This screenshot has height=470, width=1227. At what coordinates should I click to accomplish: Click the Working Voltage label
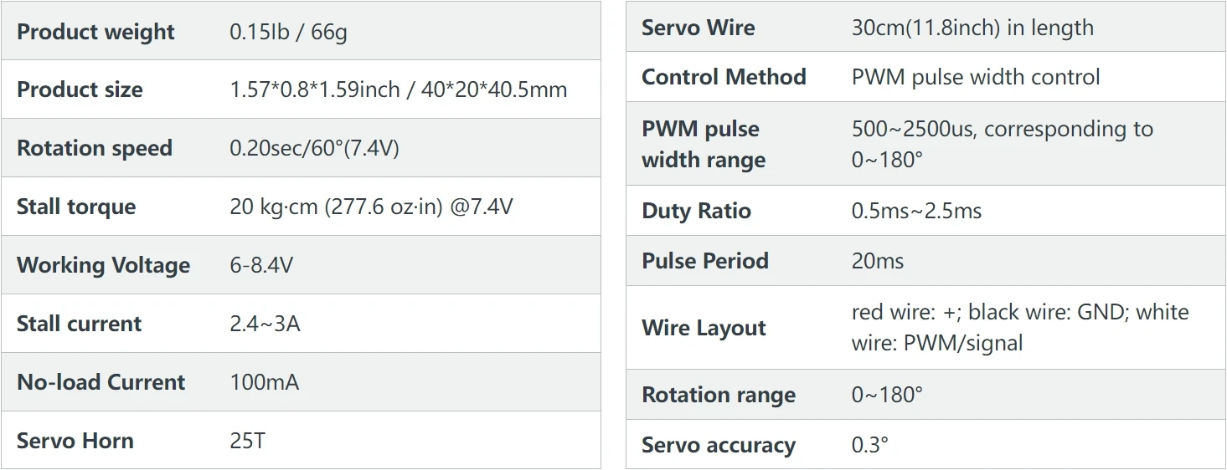point(103,265)
